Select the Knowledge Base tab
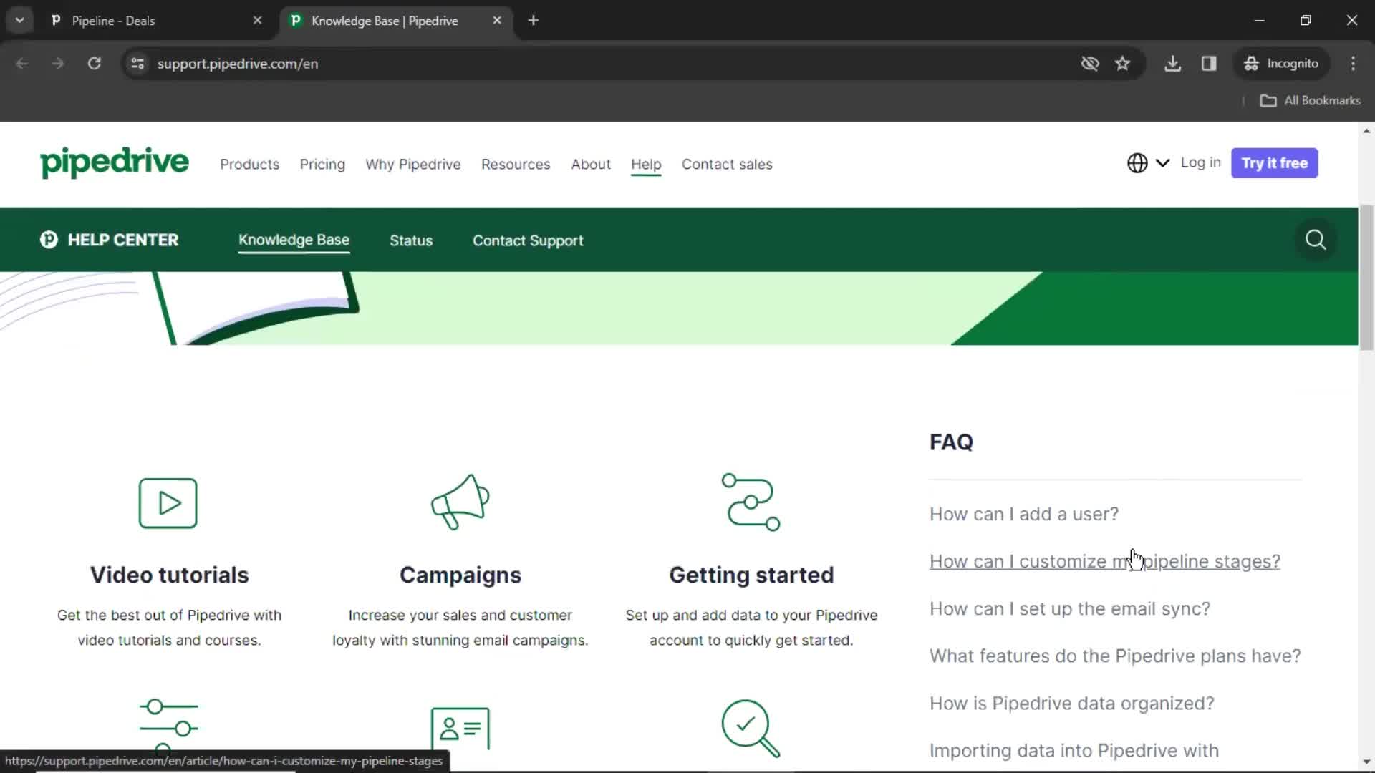The image size is (1375, 773). tap(294, 240)
